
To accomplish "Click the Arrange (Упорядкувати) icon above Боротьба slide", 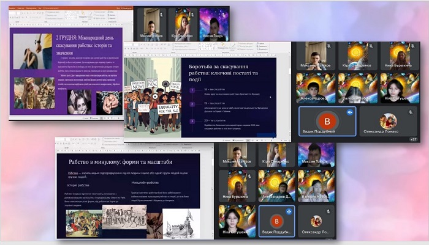I will coord(222,45).
